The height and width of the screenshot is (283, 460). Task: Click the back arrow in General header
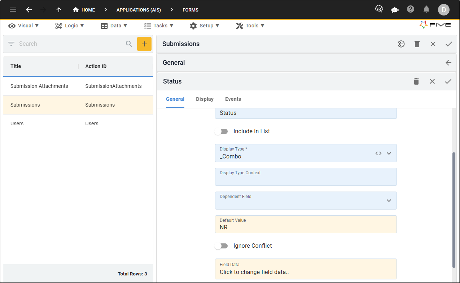[448, 63]
